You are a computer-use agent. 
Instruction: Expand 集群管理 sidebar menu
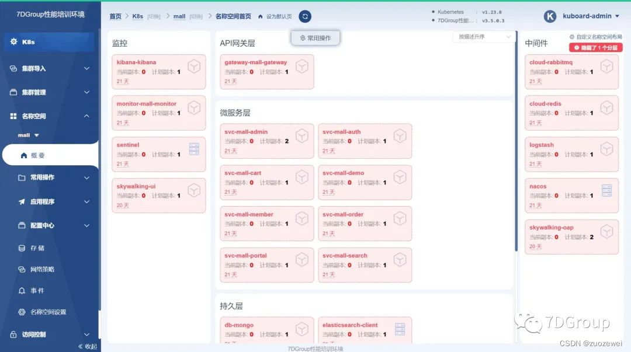(50, 92)
